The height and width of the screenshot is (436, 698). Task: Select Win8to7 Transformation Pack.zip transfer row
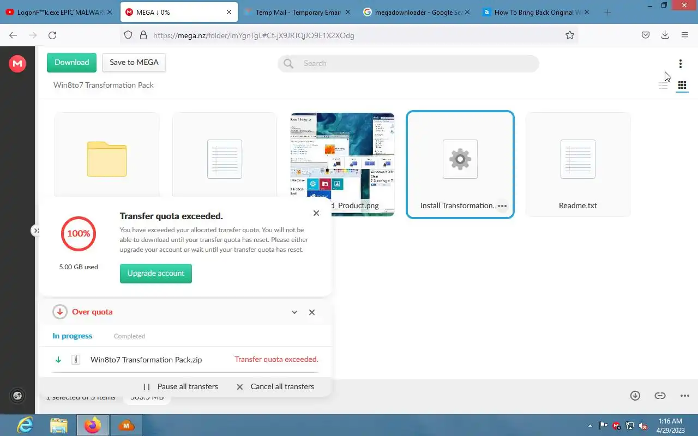(x=185, y=360)
